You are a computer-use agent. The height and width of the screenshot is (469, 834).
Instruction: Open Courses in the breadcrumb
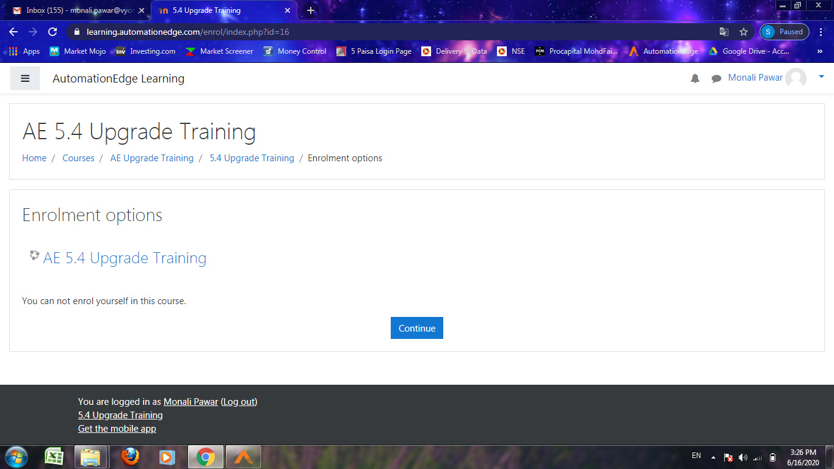(78, 158)
